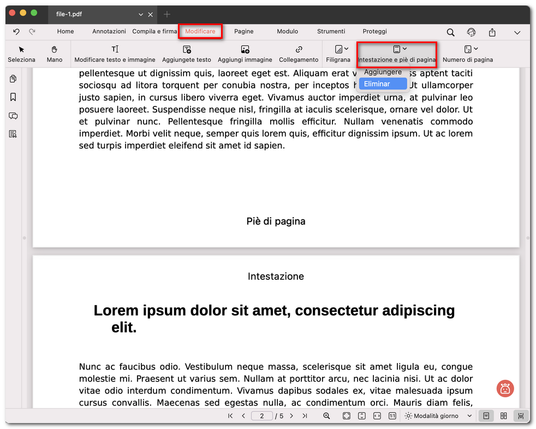Image resolution: width=536 pixels, height=429 pixels.
Task: Select the Mano (hand) tool
Action: (54, 53)
